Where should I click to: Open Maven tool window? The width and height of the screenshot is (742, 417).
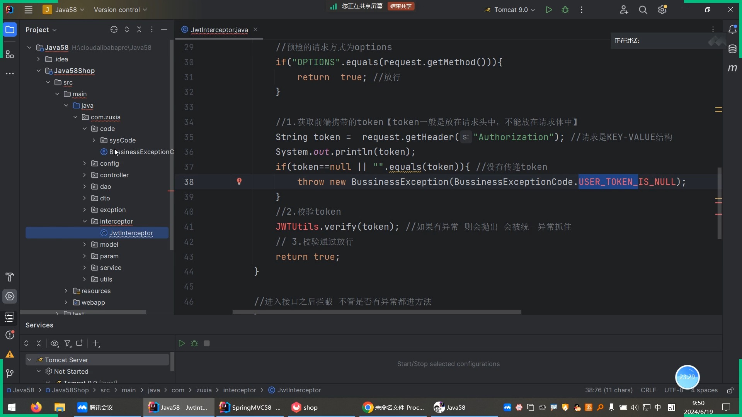[732, 68]
